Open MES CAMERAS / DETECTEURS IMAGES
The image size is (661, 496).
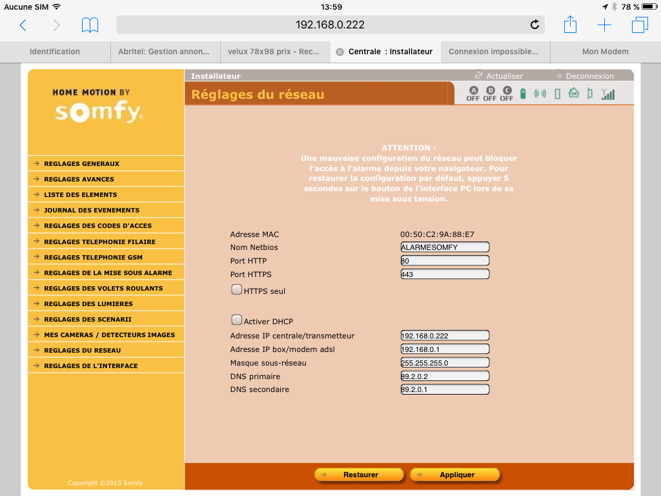[106, 335]
